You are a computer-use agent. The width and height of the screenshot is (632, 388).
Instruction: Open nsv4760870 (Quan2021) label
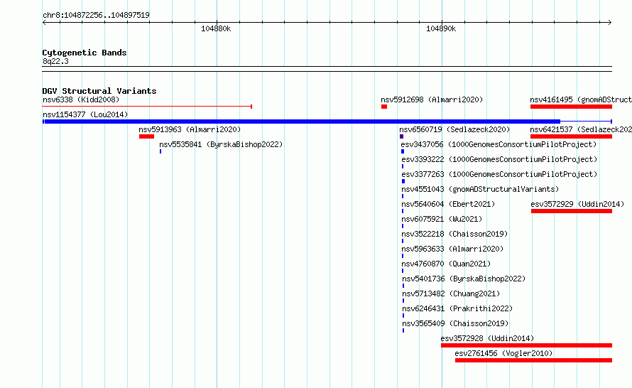pyautogui.click(x=446, y=264)
